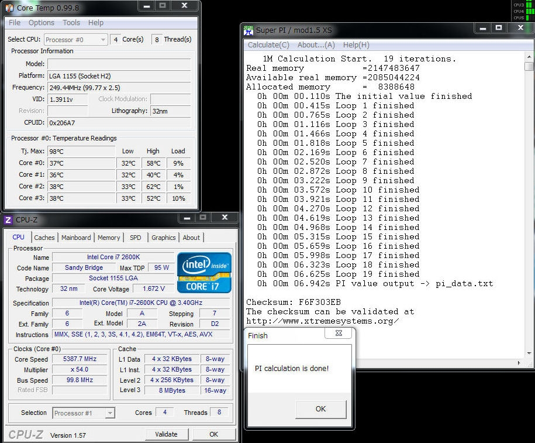Click Core #3 load value 10%

[178, 198]
